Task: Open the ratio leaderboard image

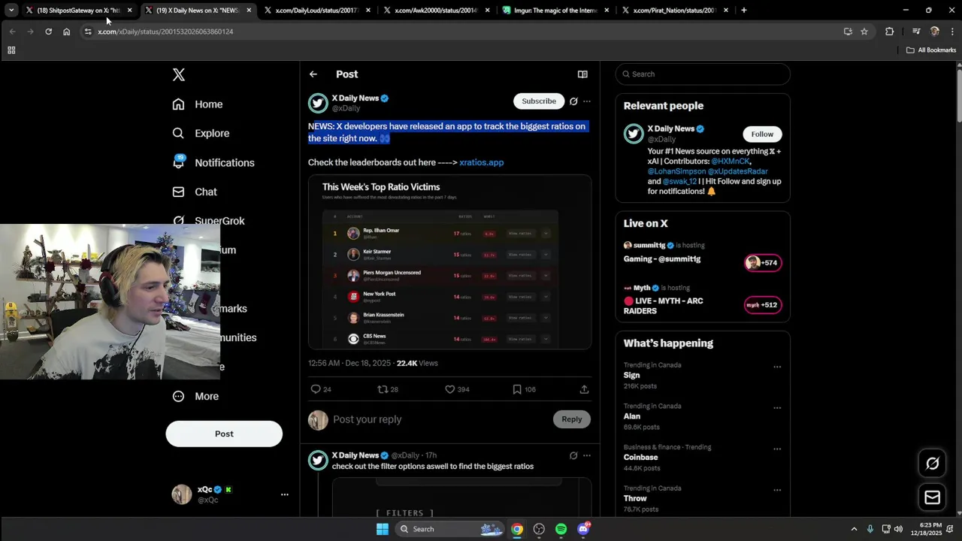Action: (x=449, y=262)
